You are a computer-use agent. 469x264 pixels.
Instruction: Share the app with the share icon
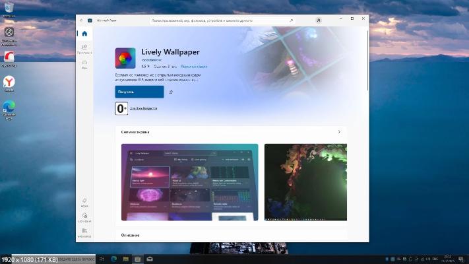tap(171, 92)
